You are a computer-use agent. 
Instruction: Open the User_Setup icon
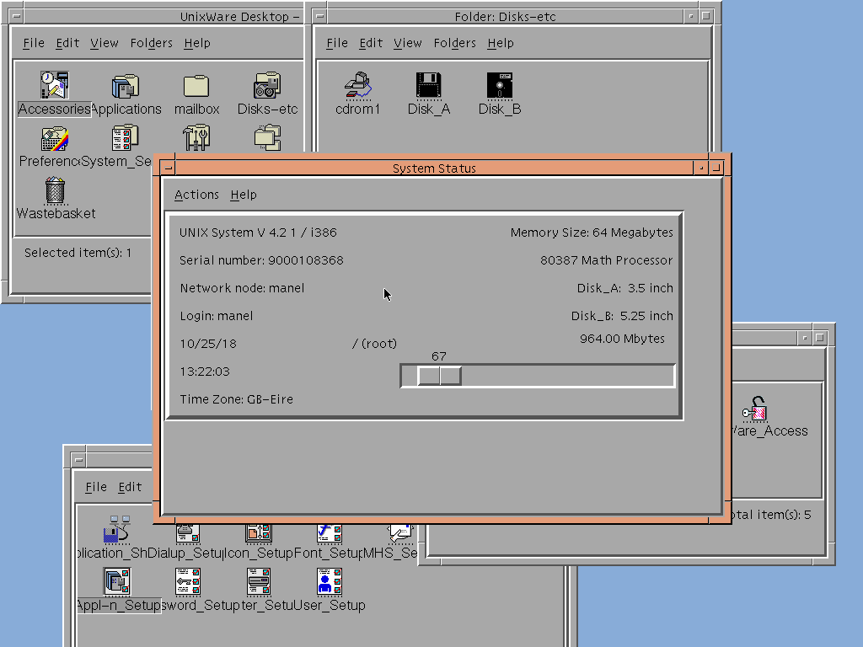click(330, 581)
